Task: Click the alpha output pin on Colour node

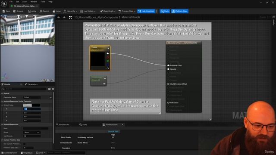Action: [x=108, y=68]
